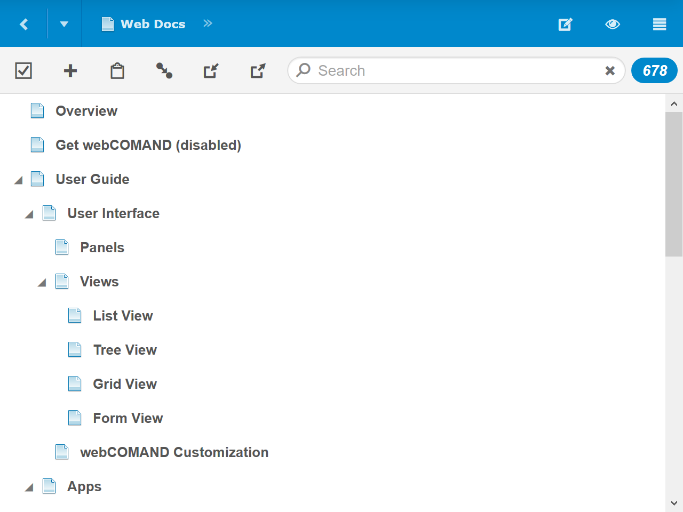Click the scrollbar down arrow
Screen dimensions: 683x512
(x=674, y=503)
